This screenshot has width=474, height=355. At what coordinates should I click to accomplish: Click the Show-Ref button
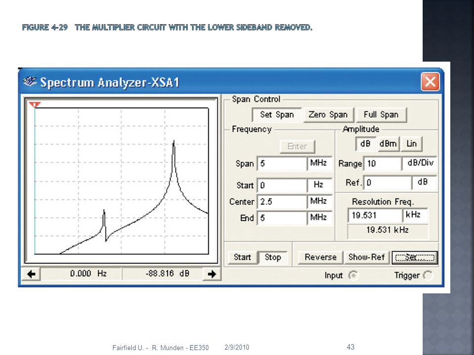coord(366,257)
